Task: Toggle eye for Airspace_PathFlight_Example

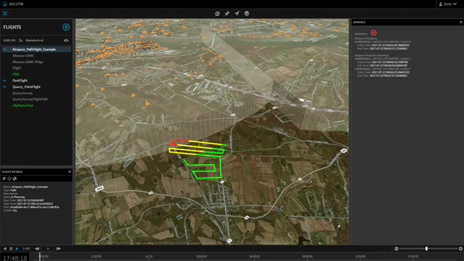Action: pyautogui.click(x=5, y=49)
